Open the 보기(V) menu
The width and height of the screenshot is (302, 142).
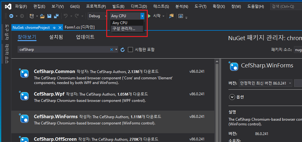click(58, 7)
